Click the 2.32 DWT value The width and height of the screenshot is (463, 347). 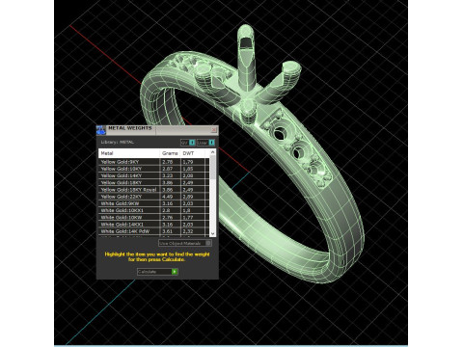(188, 231)
